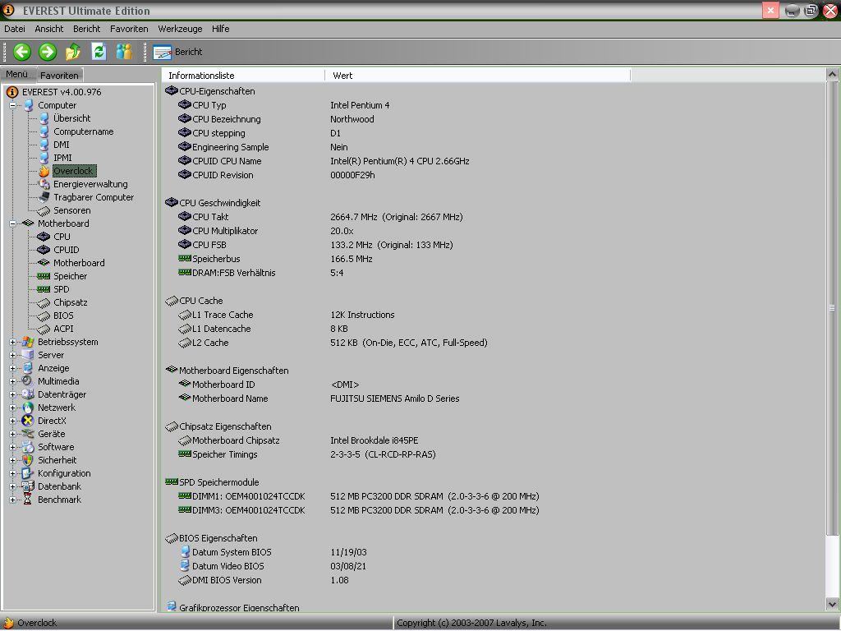The image size is (841, 631).
Task: Expand the Betriebssystem node
Action: tap(12, 342)
